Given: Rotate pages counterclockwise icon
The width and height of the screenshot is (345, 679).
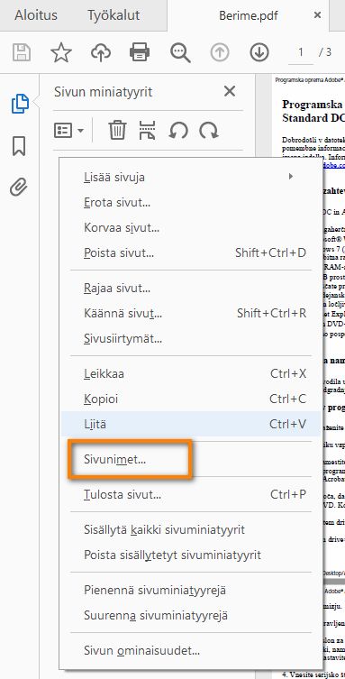Looking at the screenshot, I should point(178,130).
